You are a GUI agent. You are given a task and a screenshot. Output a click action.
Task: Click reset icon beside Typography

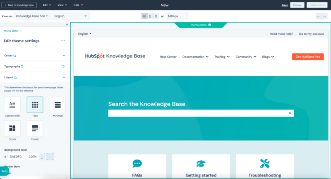22,67
